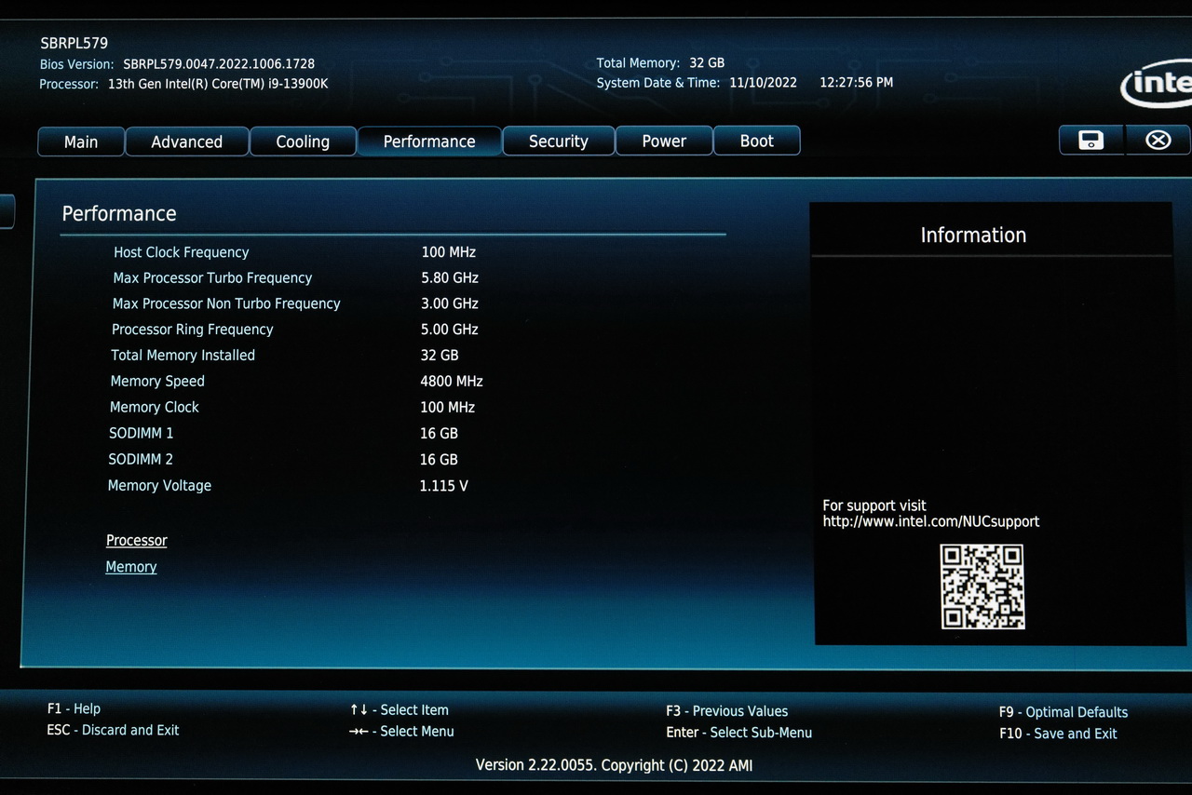Click the 3.00 GHz non turbo value
Viewport: 1192px width, 795px height.
coord(450,303)
